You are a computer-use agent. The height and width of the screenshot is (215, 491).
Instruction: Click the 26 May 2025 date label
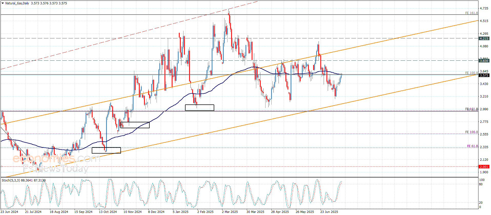pos(305,212)
